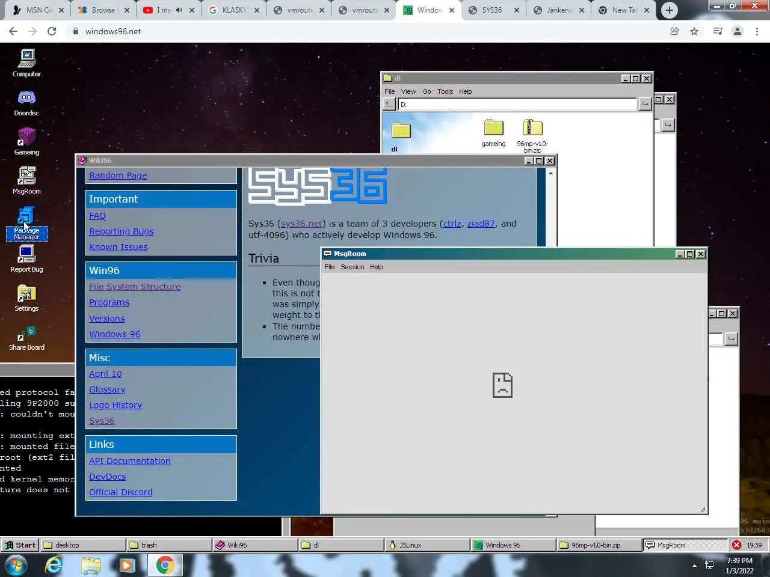Click the up-directory arrow in dl window
Image resolution: width=770 pixels, height=577 pixels.
click(389, 104)
